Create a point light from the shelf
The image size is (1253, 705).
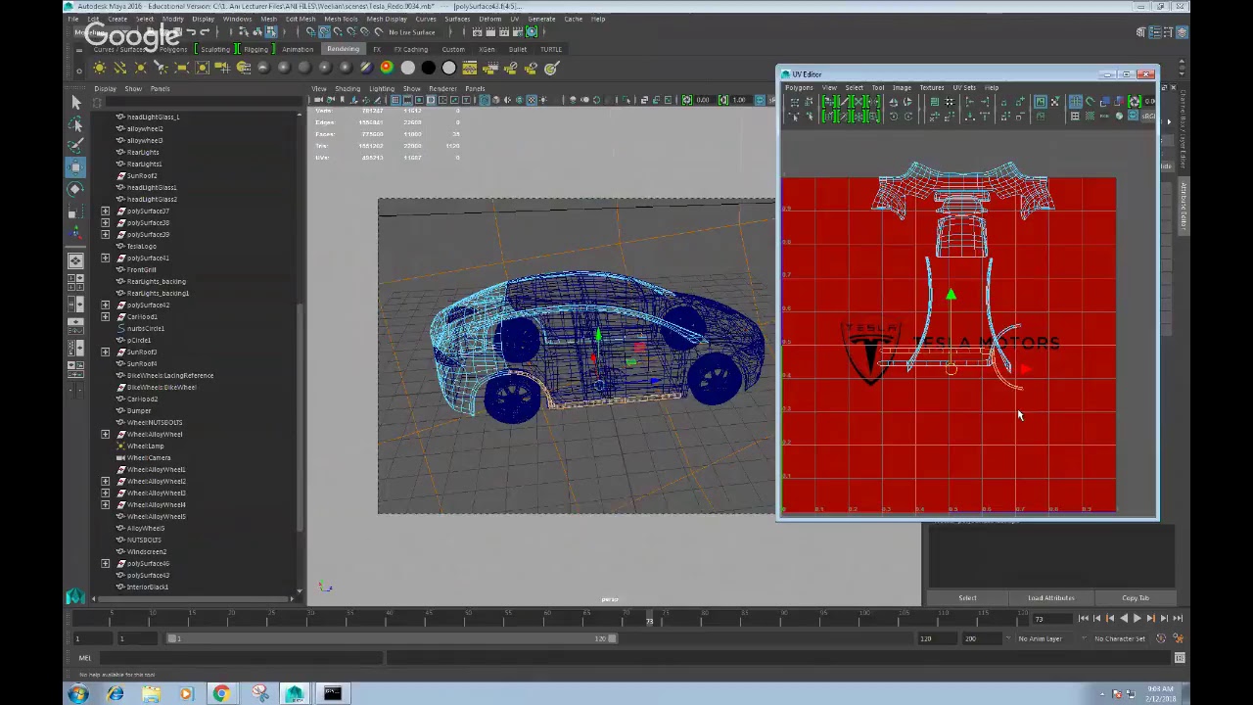140,68
